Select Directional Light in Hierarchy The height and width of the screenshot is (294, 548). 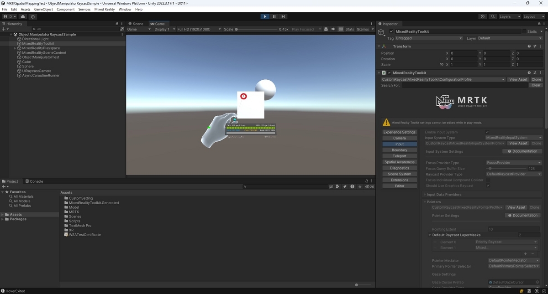35,39
